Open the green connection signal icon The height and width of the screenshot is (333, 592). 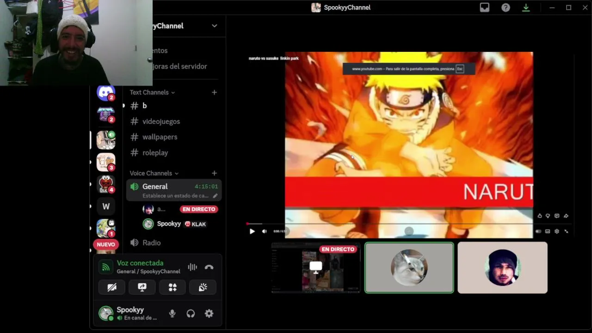(106, 267)
